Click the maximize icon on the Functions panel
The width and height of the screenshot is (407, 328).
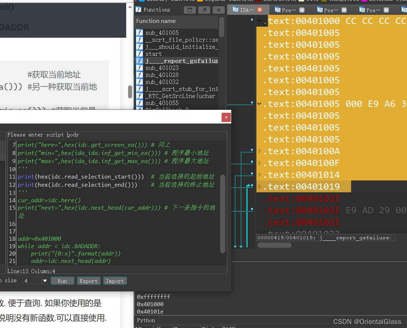(x=190, y=10)
